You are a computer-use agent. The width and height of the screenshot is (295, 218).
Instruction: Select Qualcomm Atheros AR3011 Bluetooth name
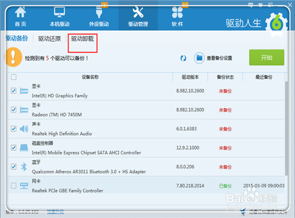89,171
